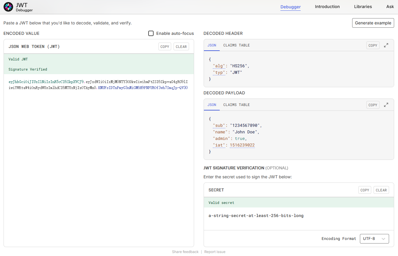Expand the Decoded Payload panel to fullscreen
Screen dimensions: 398x256
tap(386, 105)
